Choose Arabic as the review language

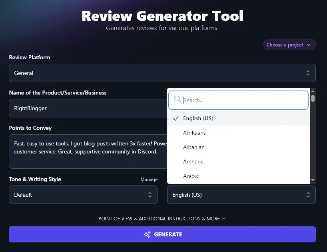point(191,176)
